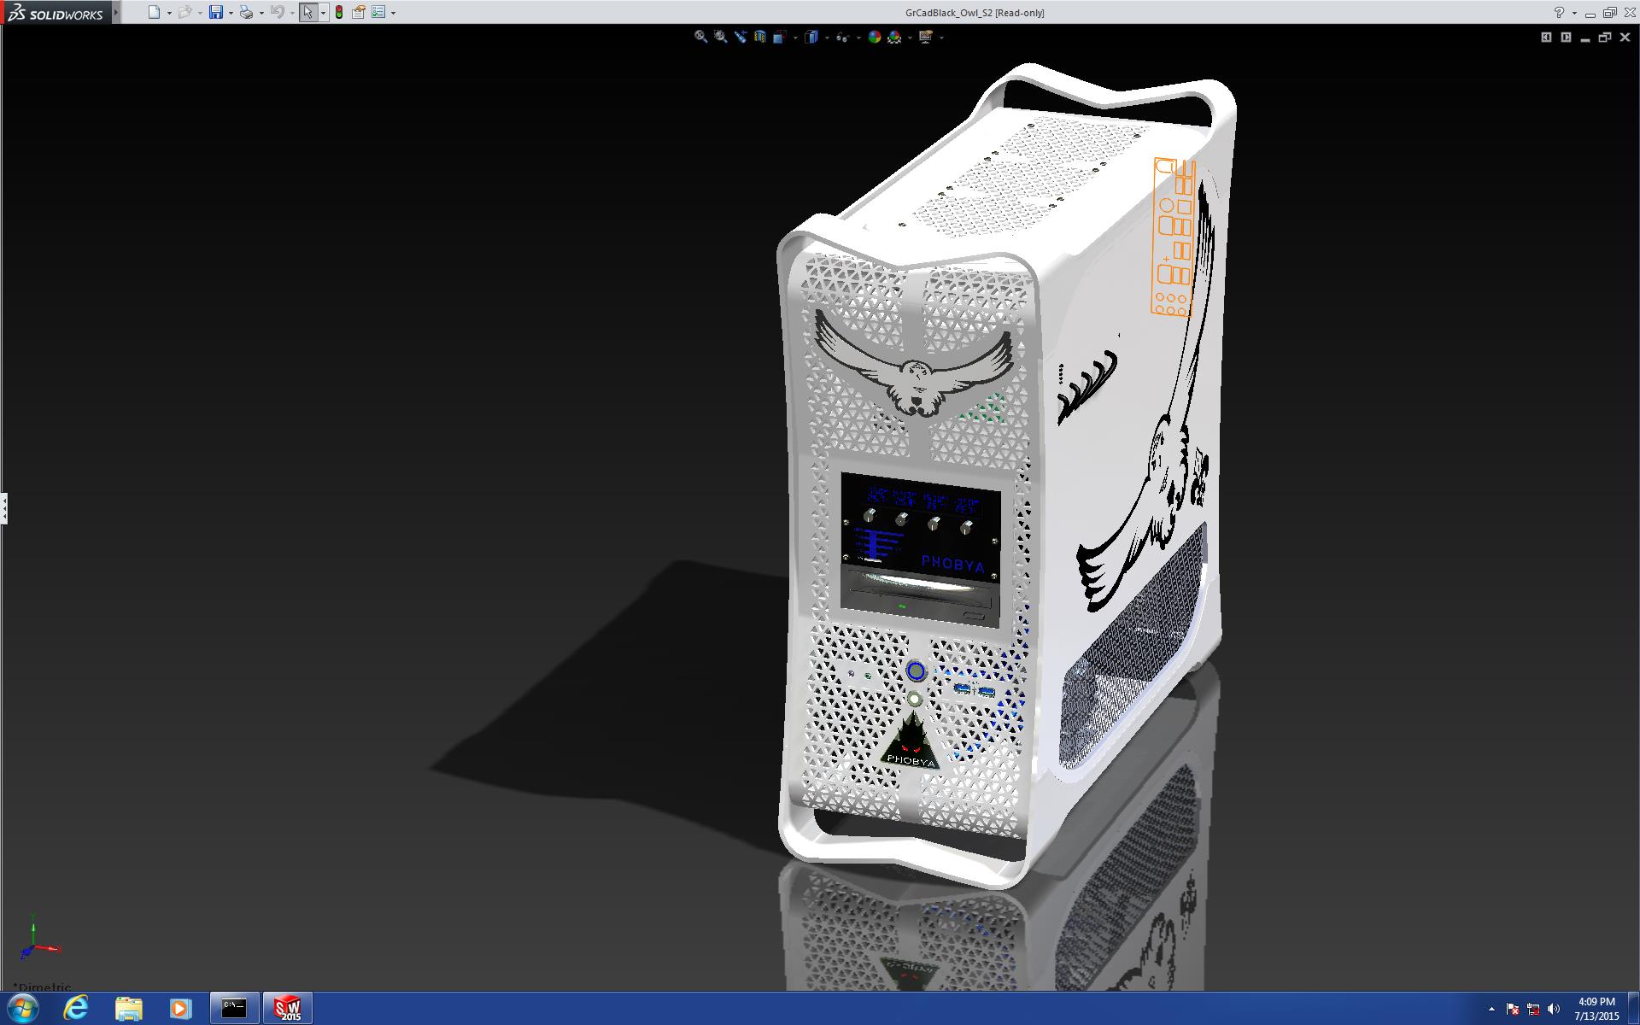This screenshot has width=1640, height=1025.
Task: Open the Help question mark menu
Action: coord(1559,12)
